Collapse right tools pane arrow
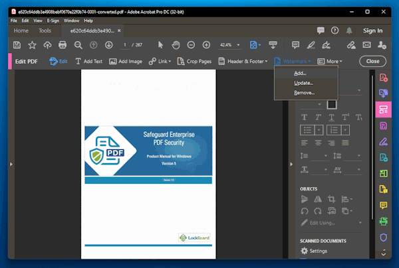399x268 pixels. click(291, 165)
